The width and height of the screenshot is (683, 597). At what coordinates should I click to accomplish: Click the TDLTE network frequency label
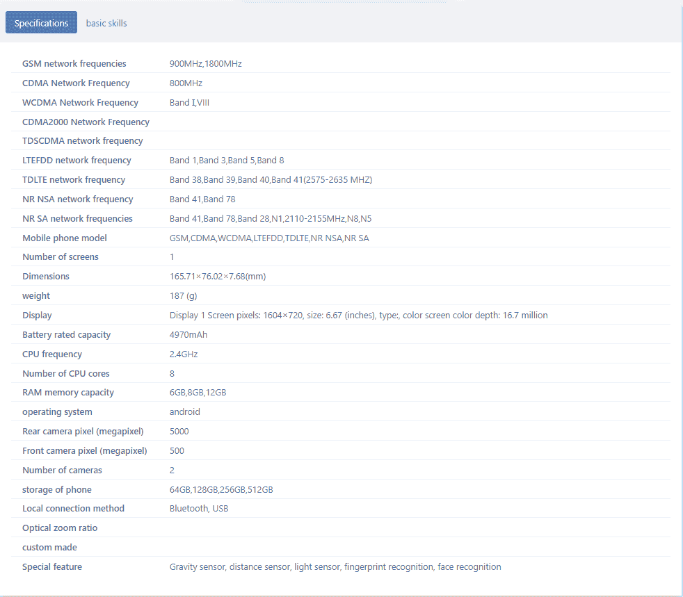click(74, 179)
